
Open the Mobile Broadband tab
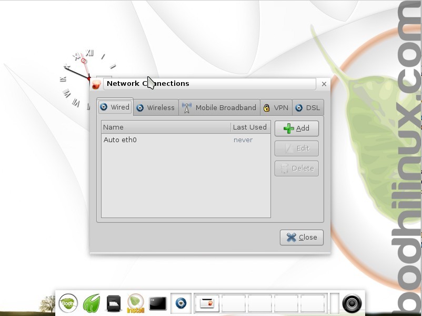point(219,107)
